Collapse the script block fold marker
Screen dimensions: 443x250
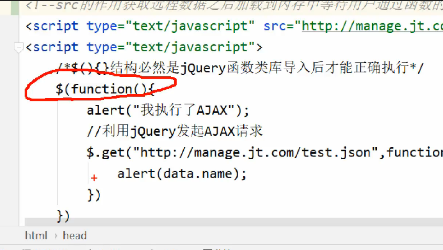[18, 47]
